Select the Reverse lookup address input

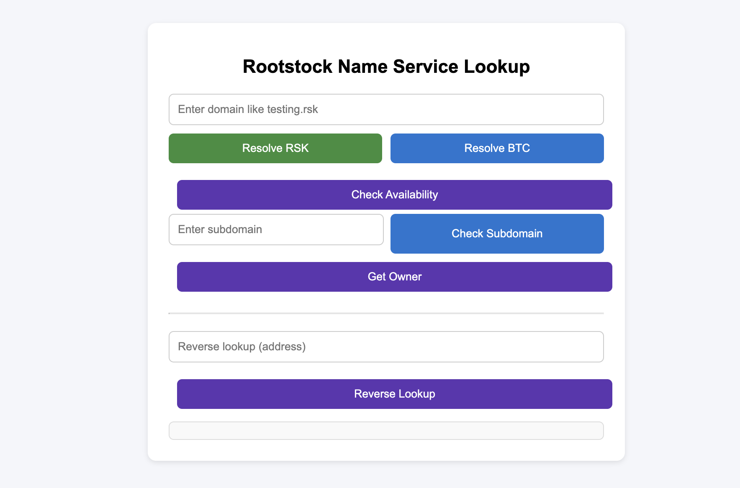386,347
